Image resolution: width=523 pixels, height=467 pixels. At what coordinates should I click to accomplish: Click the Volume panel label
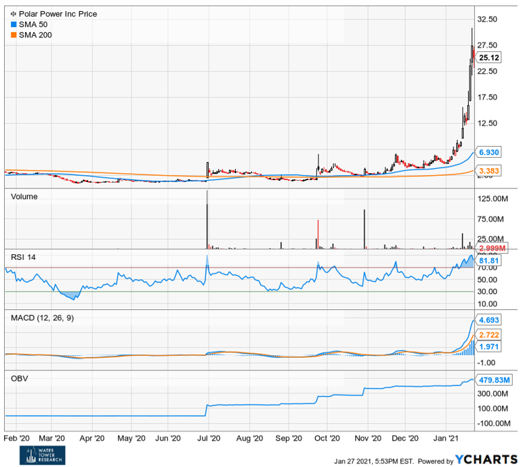click(x=24, y=197)
